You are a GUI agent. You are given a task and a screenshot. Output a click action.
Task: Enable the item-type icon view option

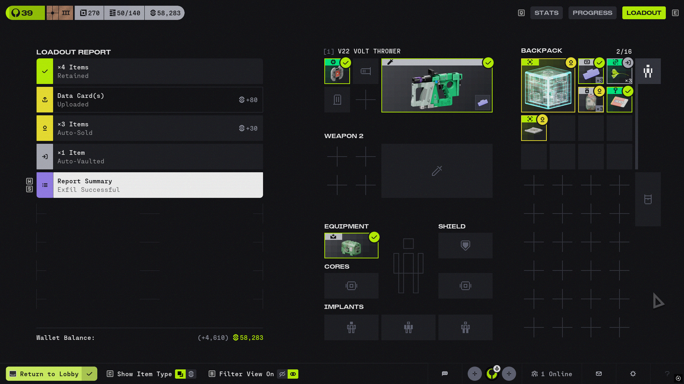180,374
